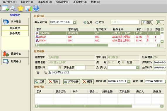
Task: Click the yellow star favorites icon
Action: point(21,9)
